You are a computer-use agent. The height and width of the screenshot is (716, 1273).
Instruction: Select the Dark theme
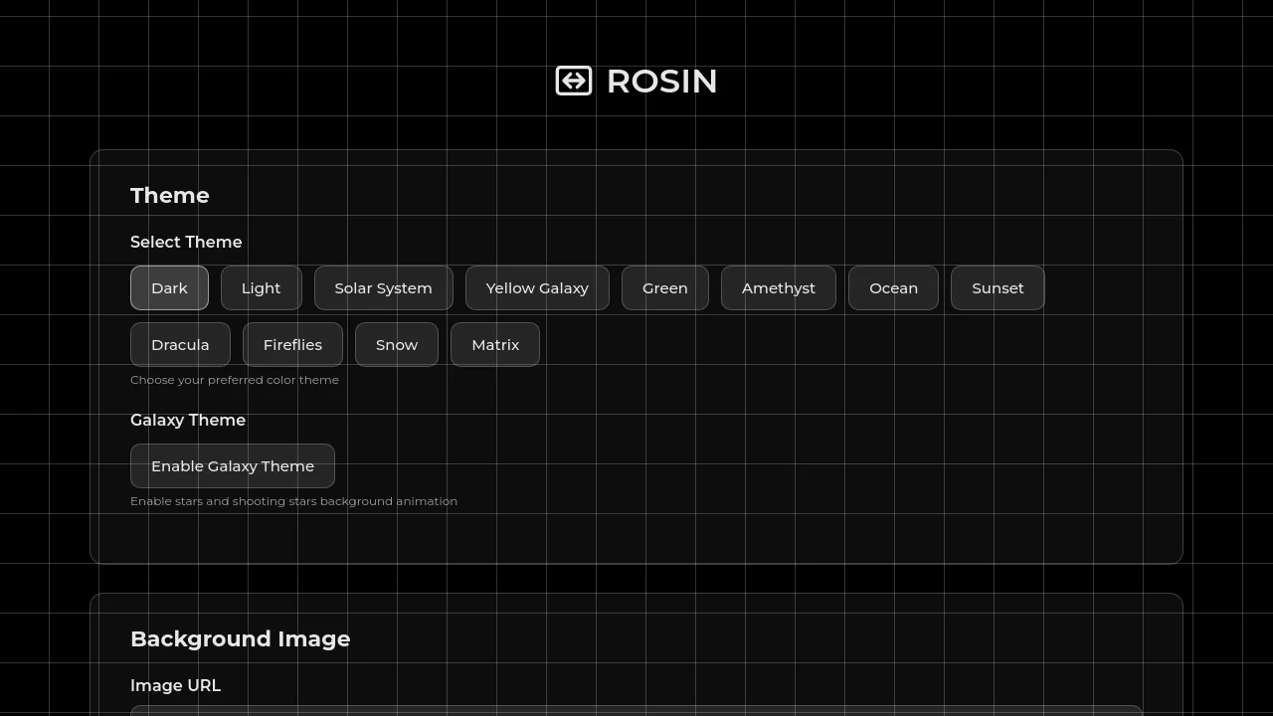click(x=169, y=288)
